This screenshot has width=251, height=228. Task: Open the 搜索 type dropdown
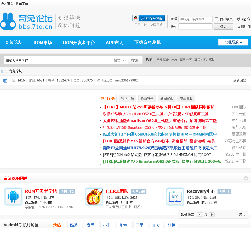(119, 60)
